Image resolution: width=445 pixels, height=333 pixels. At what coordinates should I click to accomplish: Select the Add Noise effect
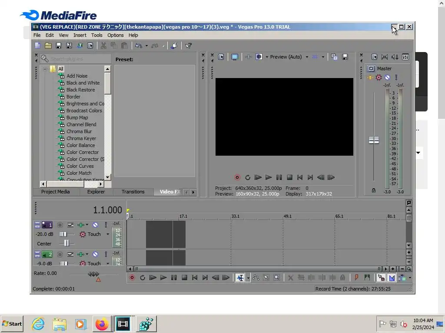[x=77, y=76]
